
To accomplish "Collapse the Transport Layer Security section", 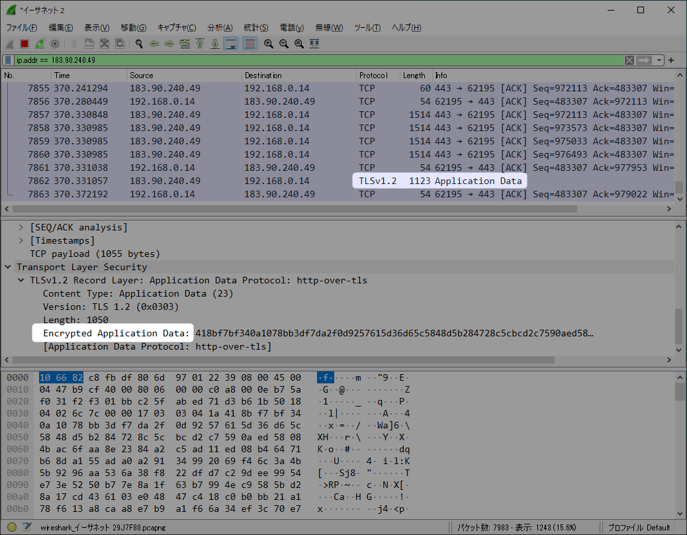I will [8, 267].
